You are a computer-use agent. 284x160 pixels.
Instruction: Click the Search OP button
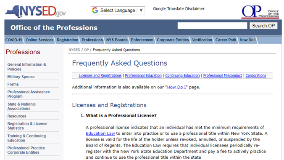point(263,26)
